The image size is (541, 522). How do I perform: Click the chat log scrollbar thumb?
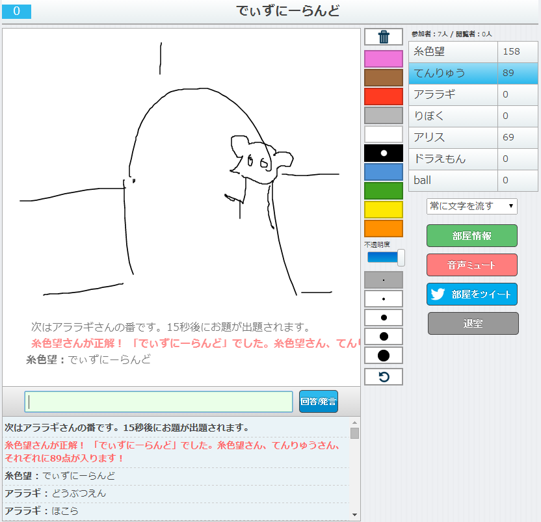[354, 433]
